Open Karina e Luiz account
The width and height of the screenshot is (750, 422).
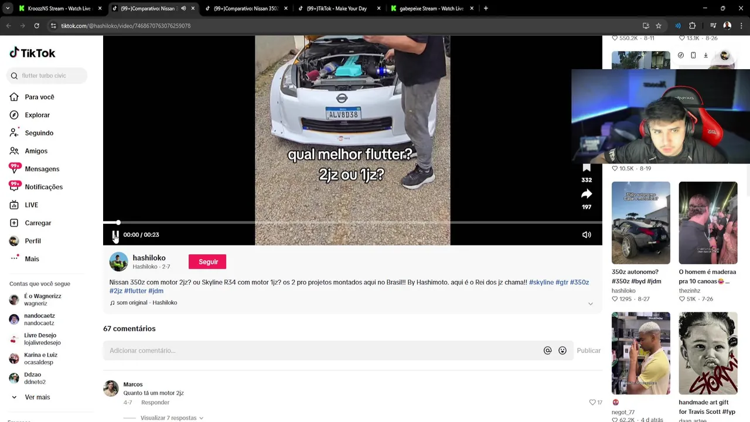[33, 359]
